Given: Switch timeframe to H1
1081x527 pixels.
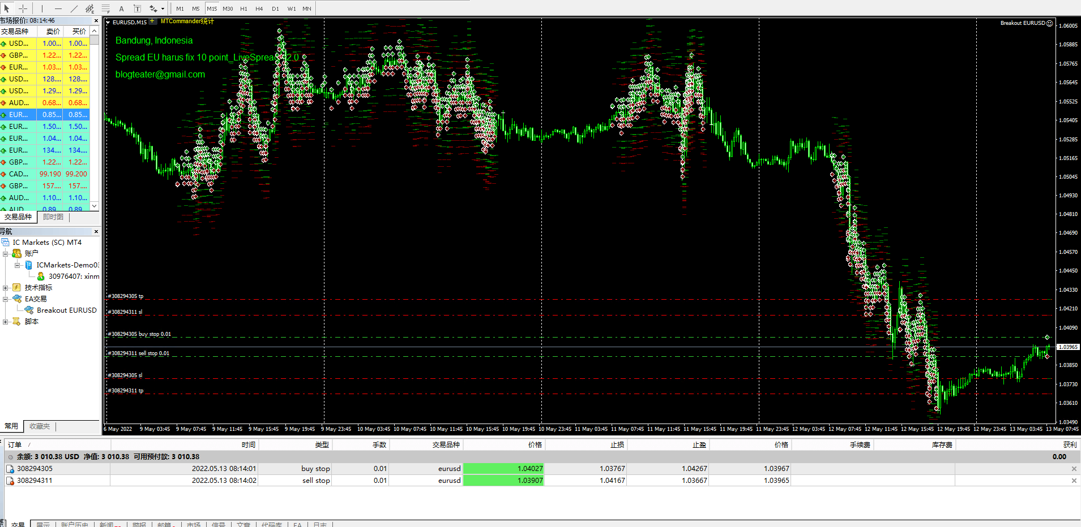Looking at the screenshot, I should tap(243, 8).
